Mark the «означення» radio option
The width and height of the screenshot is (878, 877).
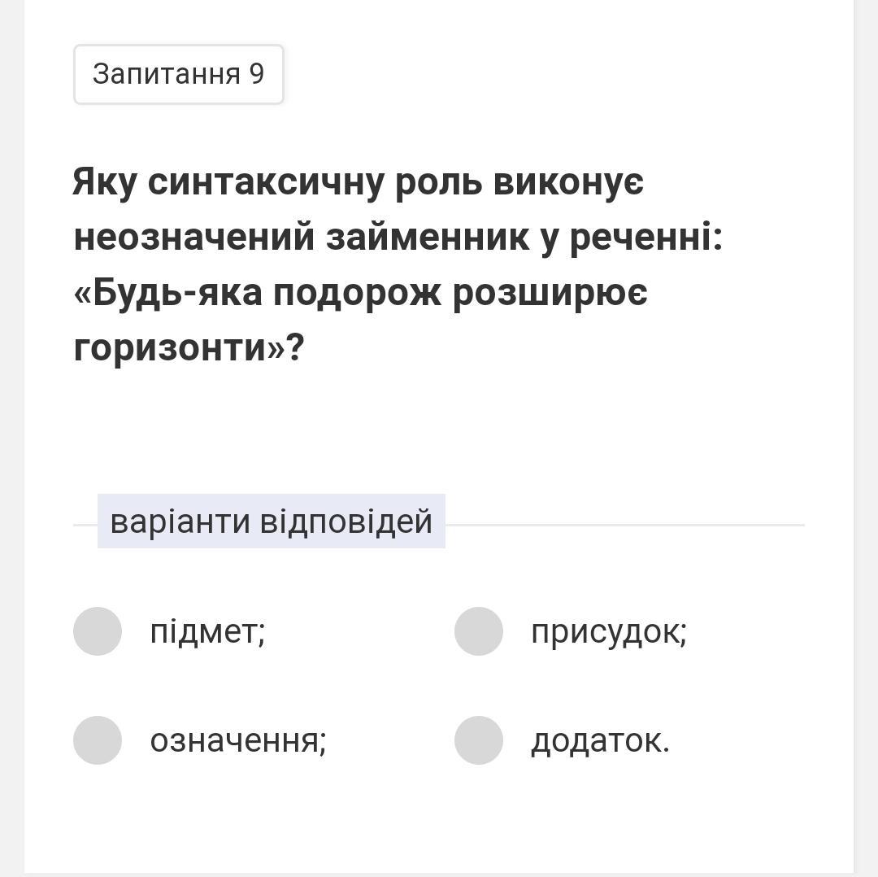click(98, 740)
